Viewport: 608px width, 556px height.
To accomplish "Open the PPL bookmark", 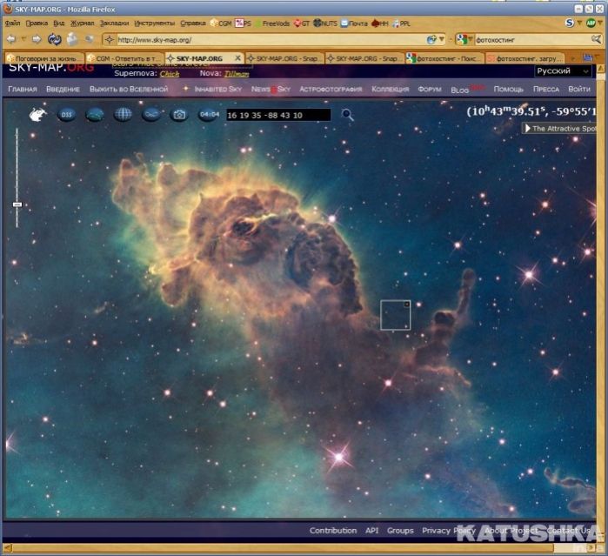I will (x=401, y=23).
